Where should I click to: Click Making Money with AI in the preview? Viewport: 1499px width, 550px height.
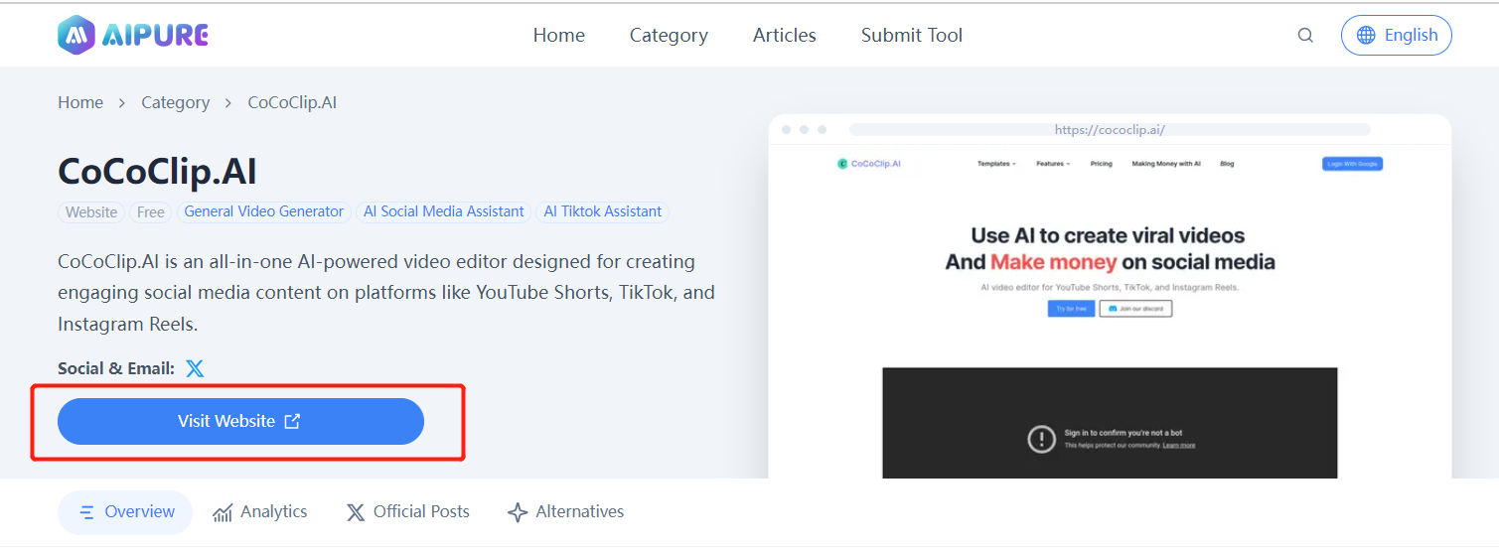click(1166, 164)
